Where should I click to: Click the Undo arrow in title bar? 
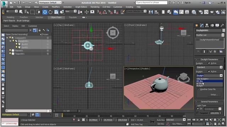24,2
